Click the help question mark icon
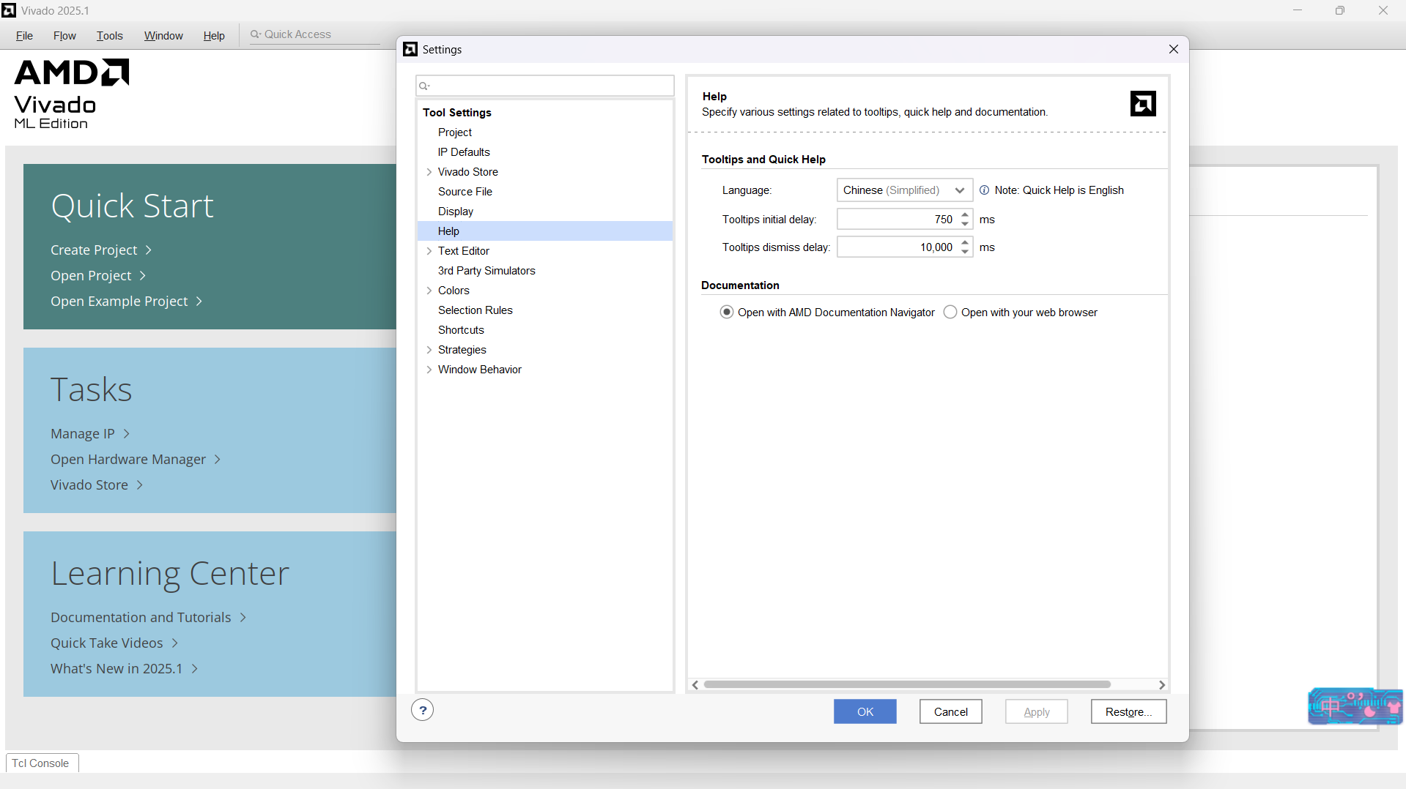 tap(423, 710)
